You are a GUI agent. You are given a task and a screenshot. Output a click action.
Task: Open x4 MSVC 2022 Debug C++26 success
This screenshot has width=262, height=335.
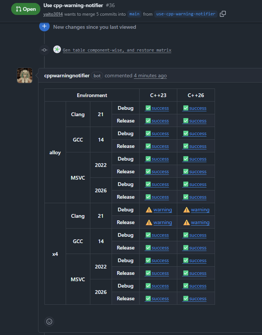coord(194,260)
